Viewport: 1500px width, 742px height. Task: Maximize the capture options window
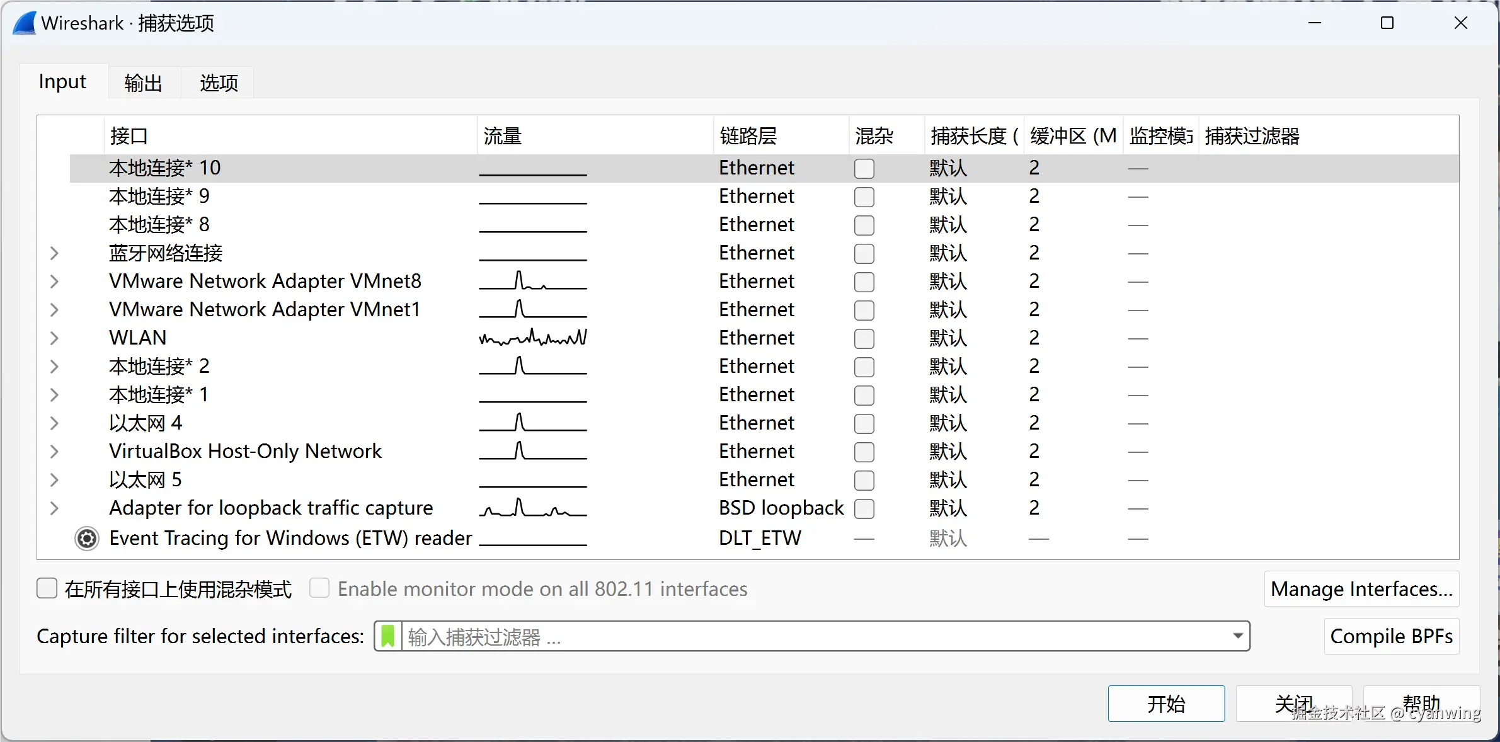click(1387, 23)
